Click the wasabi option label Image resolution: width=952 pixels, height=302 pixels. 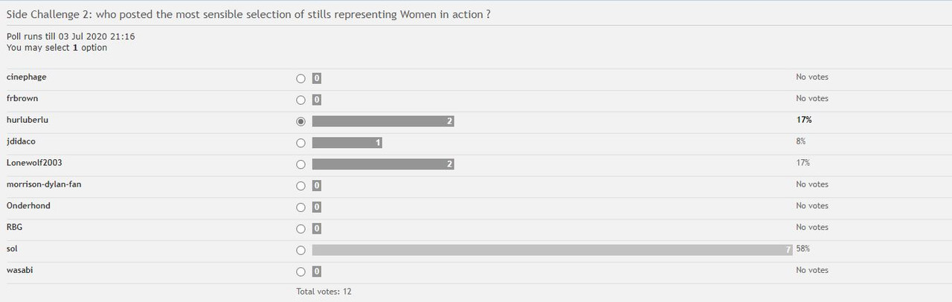(19, 271)
